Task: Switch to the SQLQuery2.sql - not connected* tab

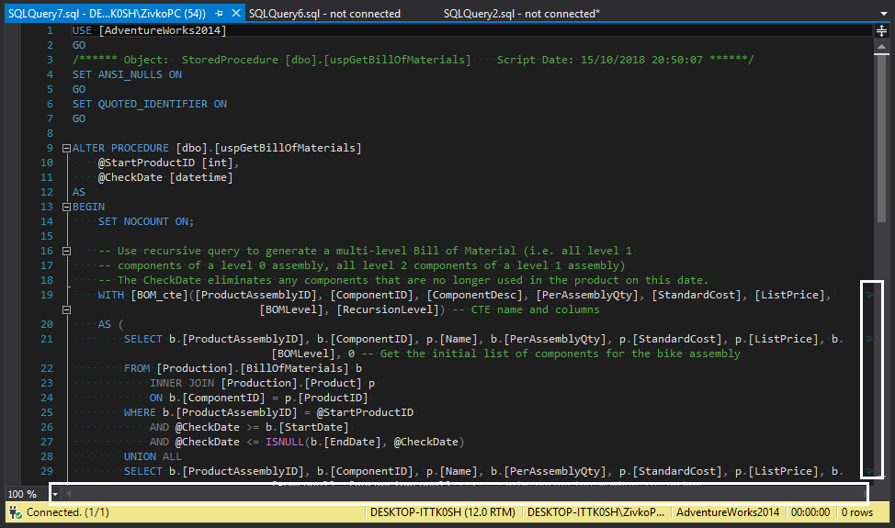Action: click(522, 13)
